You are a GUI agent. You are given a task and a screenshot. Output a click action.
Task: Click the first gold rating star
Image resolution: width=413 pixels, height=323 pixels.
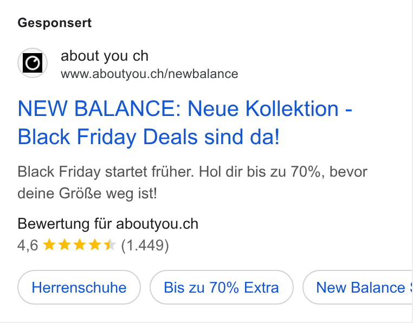click(49, 245)
